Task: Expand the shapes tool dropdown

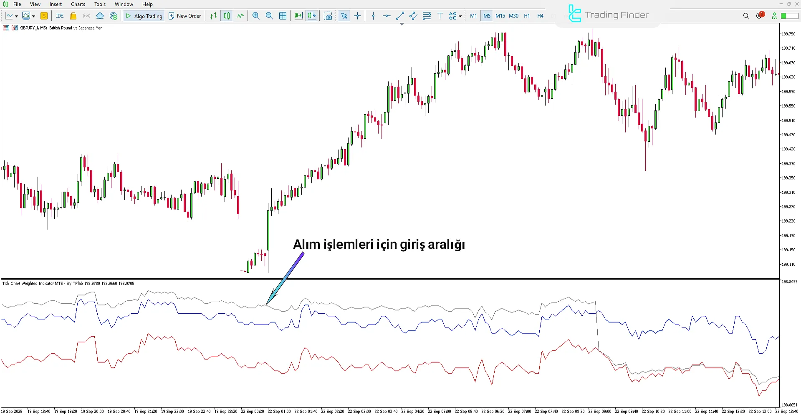Action: tap(460, 17)
